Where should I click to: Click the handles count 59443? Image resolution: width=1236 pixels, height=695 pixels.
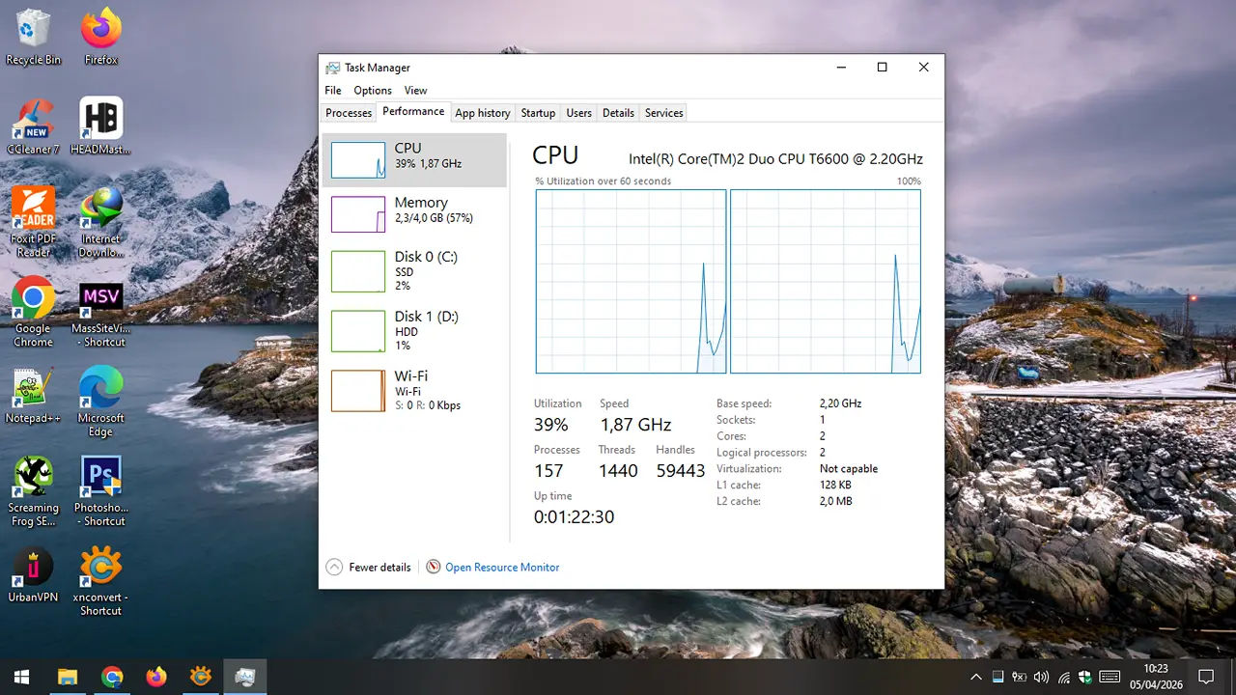pyautogui.click(x=681, y=471)
